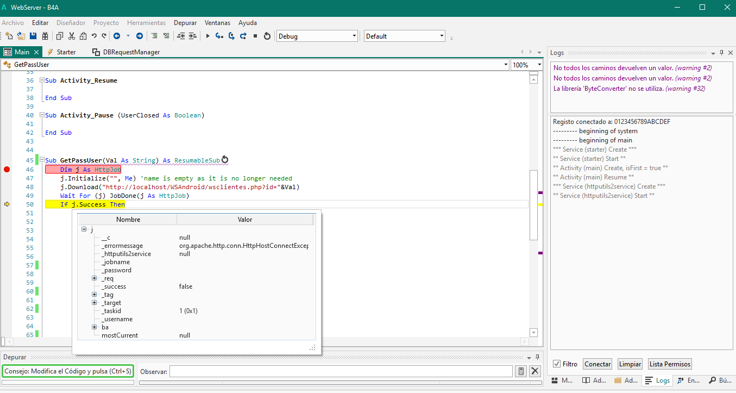Image resolution: width=736 pixels, height=393 pixels.
Task: Click the Step In debug icon
Action: [219, 36]
